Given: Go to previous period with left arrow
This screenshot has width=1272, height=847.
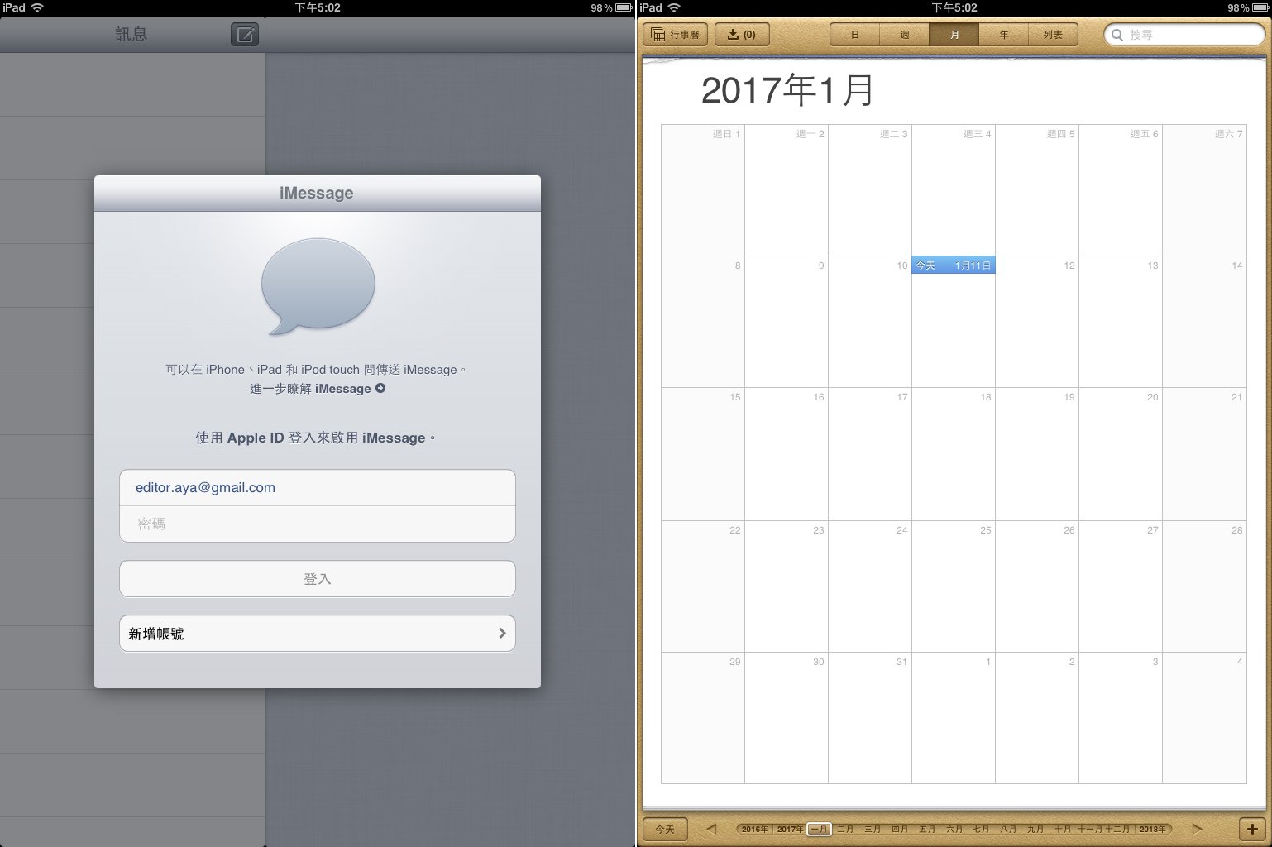Looking at the screenshot, I should [x=711, y=829].
